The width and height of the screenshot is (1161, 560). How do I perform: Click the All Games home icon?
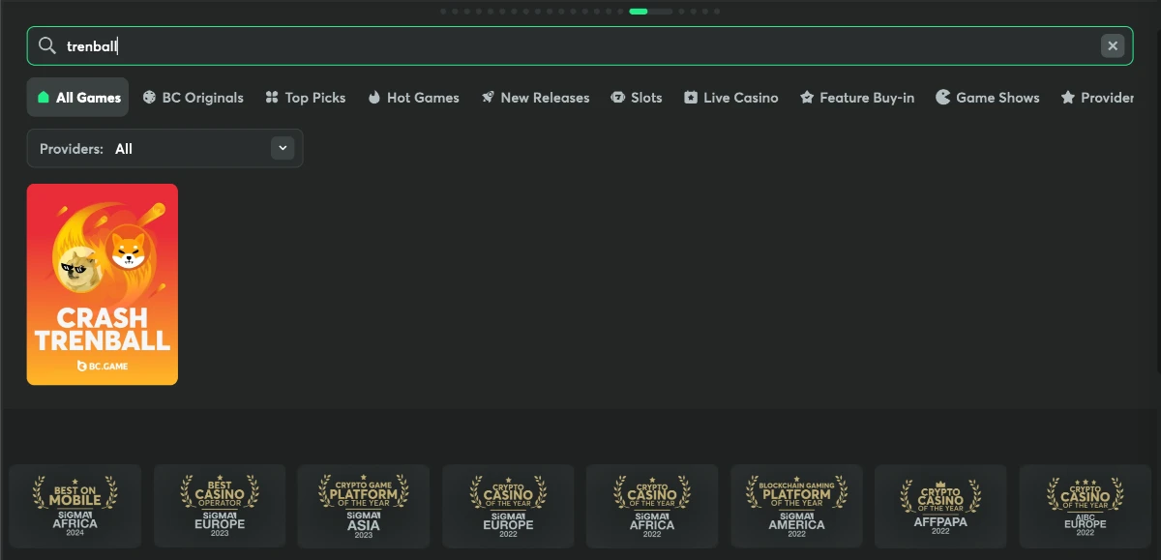point(44,98)
